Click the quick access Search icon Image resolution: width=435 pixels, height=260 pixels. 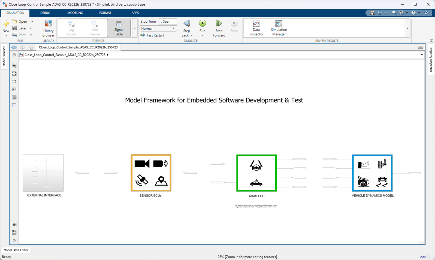coord(394,13)
